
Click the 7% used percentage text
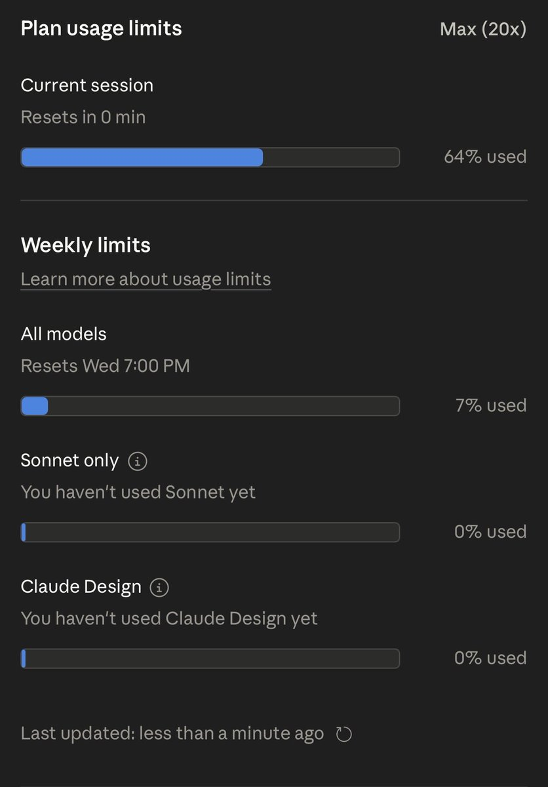click(491, 406)
